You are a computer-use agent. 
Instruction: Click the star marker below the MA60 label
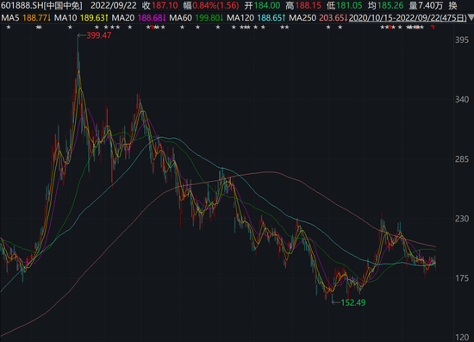click(183, 28)
